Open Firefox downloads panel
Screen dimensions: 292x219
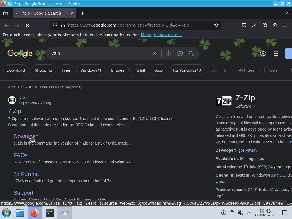[254, 25]
